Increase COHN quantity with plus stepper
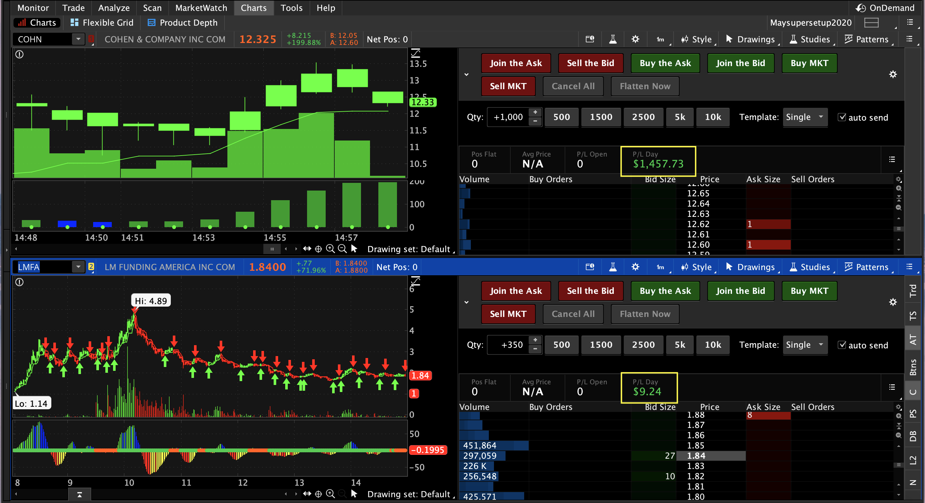 tap(535, 113)
